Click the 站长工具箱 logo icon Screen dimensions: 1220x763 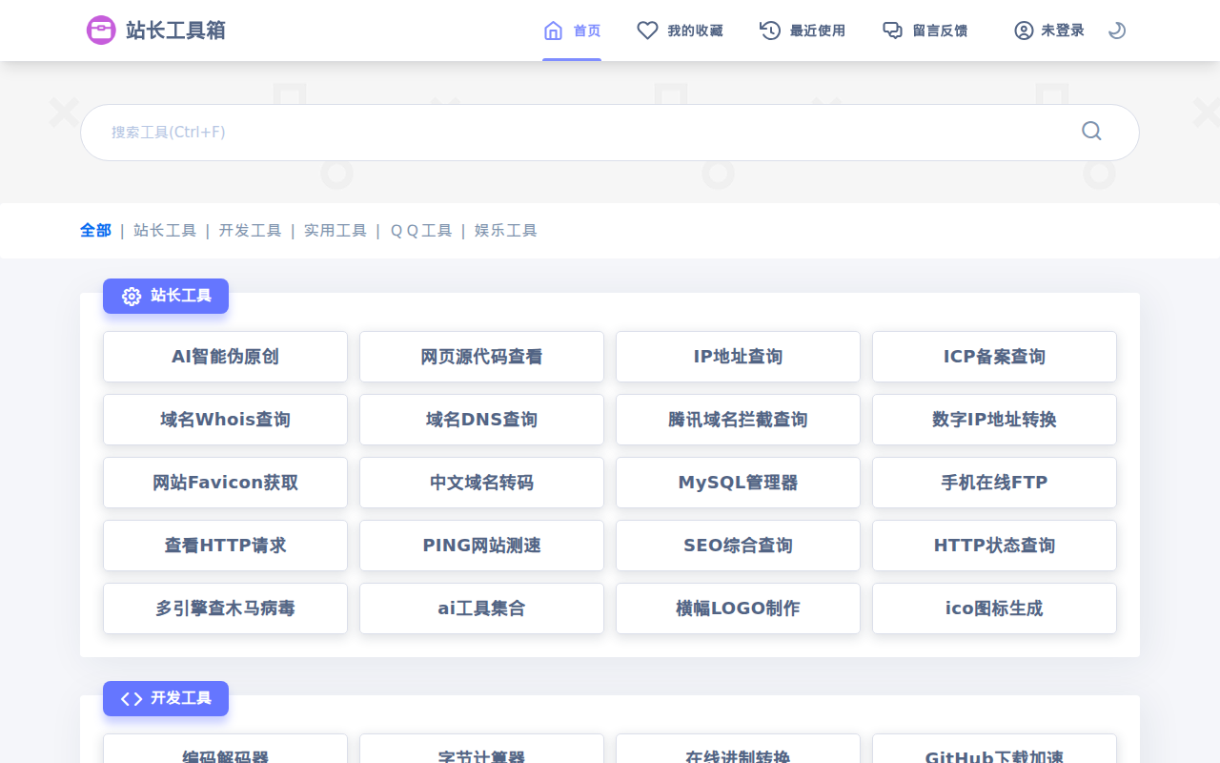pyautogui.click(x=100, y=30)
